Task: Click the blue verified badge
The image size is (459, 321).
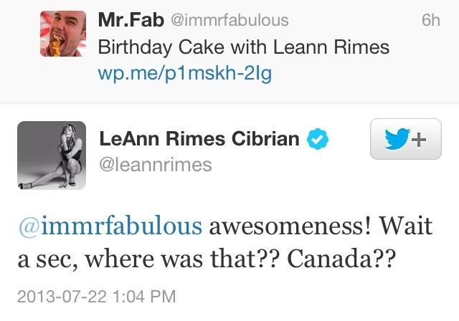Action: click(318, 140)
